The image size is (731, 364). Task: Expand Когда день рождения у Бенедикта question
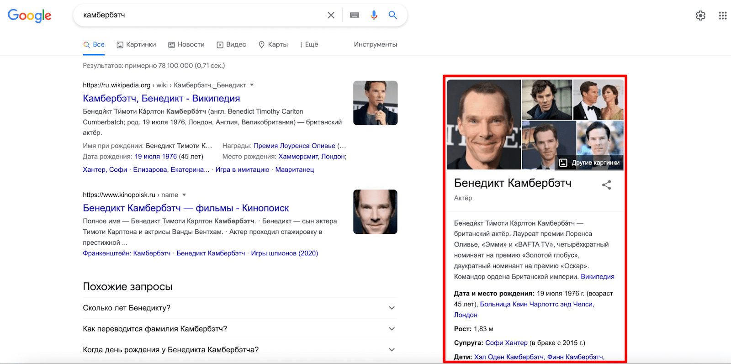point(240,350)
